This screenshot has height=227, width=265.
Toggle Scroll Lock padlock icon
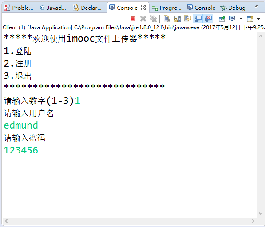[x=177, y=19]
